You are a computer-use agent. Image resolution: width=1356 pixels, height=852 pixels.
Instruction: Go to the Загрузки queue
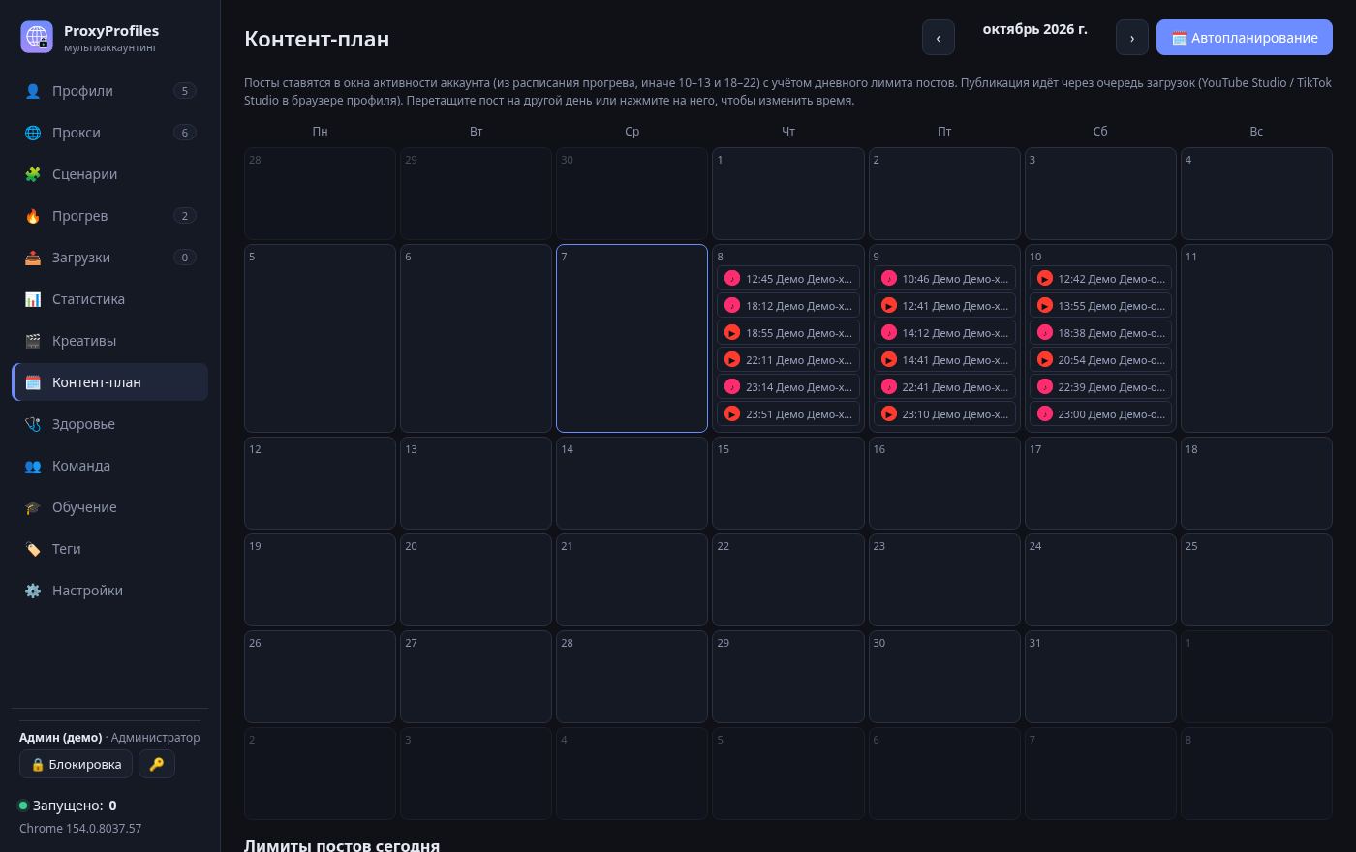tap(109, 258)
